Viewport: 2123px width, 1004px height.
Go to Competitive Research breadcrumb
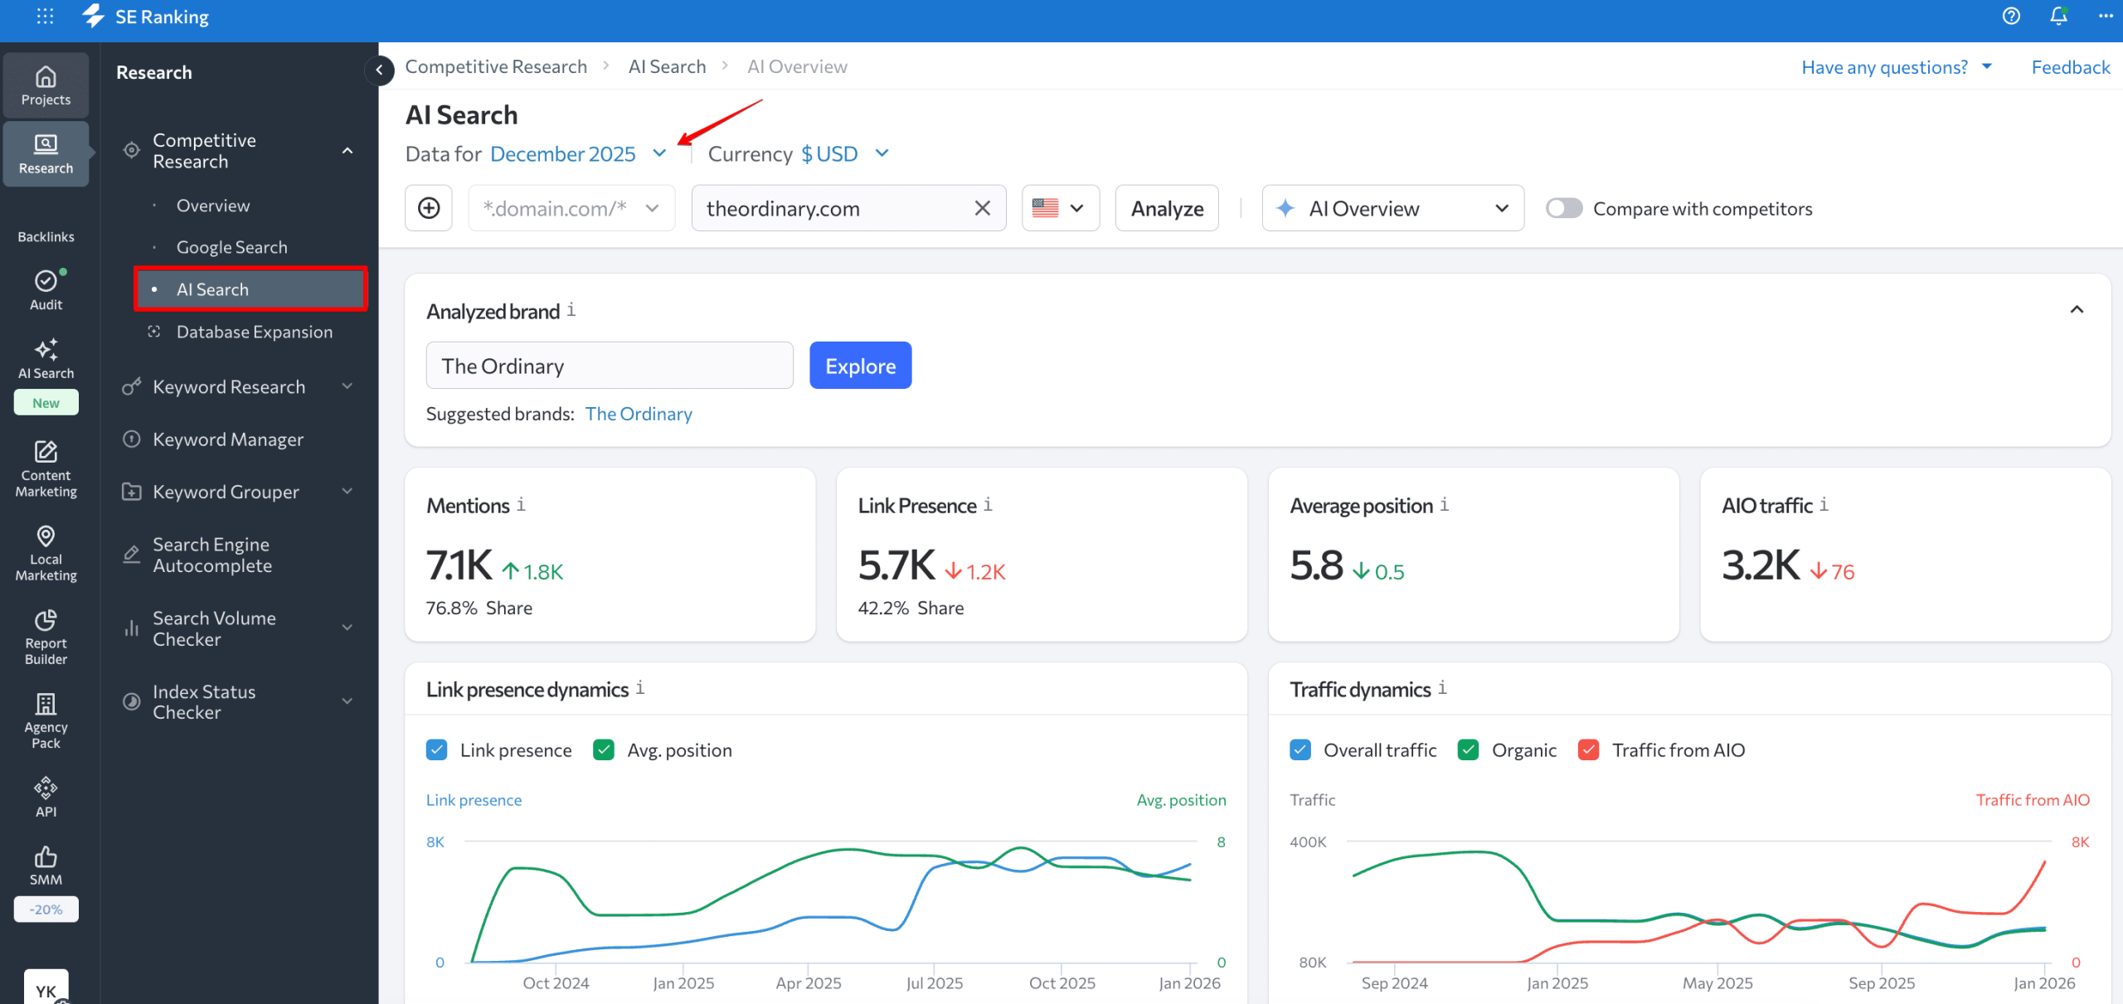[496, 65]
